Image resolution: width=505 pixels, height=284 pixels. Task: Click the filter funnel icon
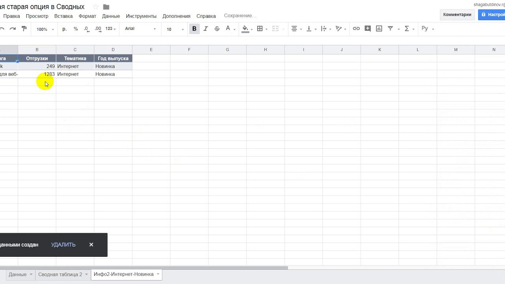click(390, 29)
